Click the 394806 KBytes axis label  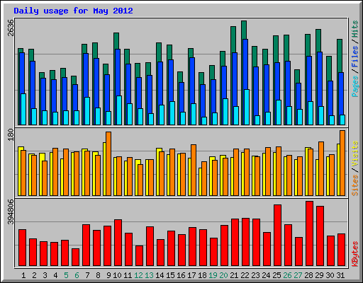pos(11,212)
